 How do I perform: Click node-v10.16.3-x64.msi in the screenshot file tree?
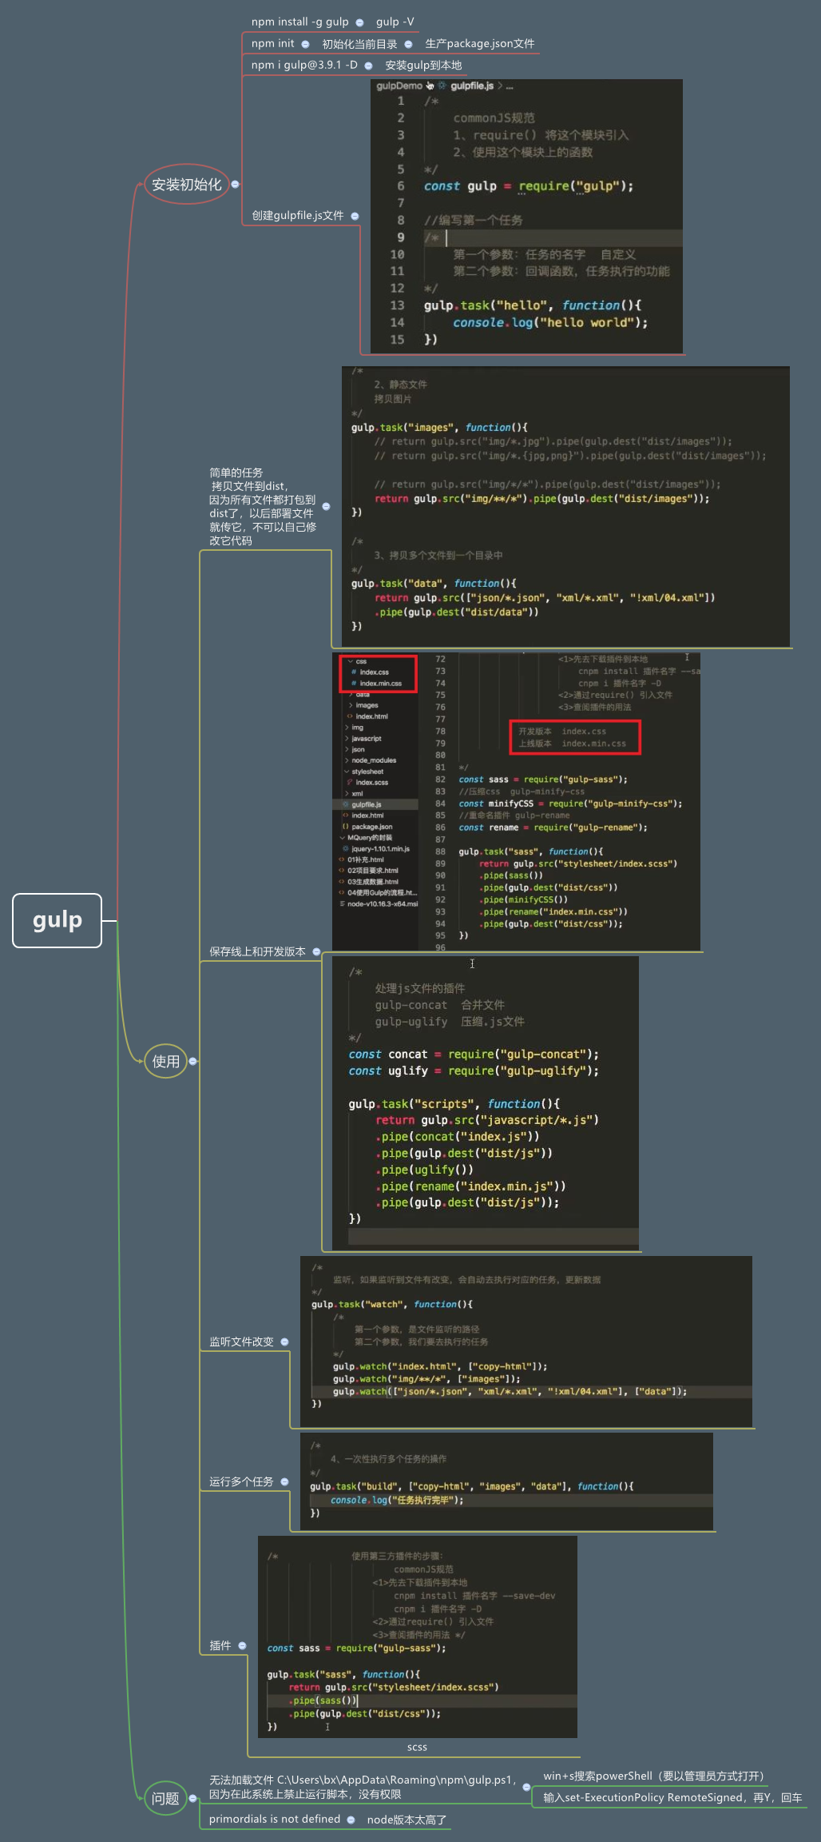pyautogui.click(x=382, y=903)
